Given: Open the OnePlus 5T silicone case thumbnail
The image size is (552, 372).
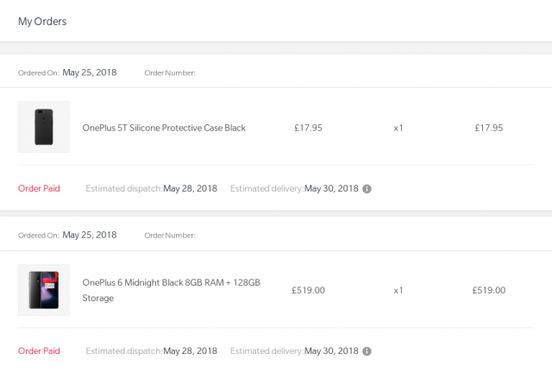Looking at the screenshot, I should [x=44, y=127].
